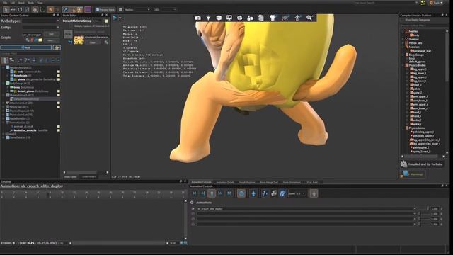Viewport: 453px width, 255px height.
Task: Open the LOD dropdown in top toolbar
Action: pyautogui.click(x=168, y=9)
